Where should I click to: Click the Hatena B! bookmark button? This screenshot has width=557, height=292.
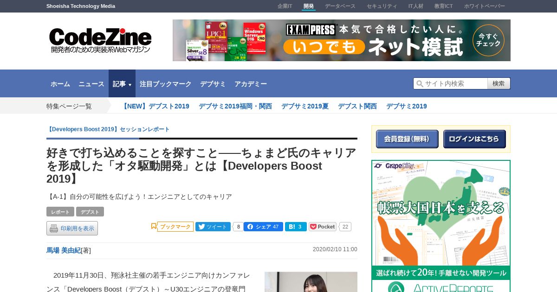click(296, 227)
